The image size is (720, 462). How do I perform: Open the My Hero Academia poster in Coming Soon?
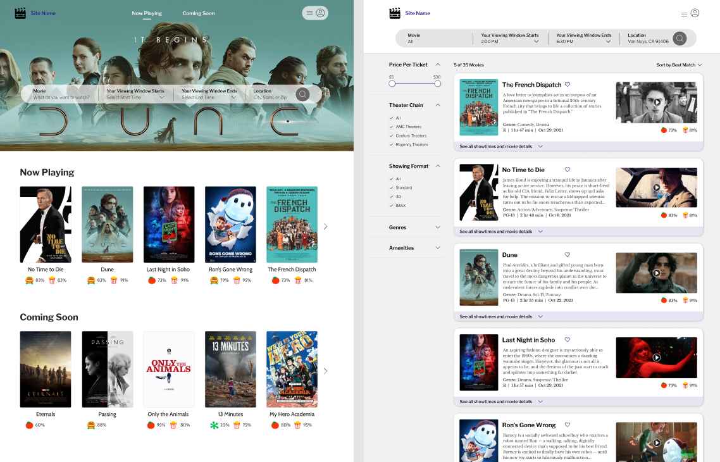[x=292, y=369]
